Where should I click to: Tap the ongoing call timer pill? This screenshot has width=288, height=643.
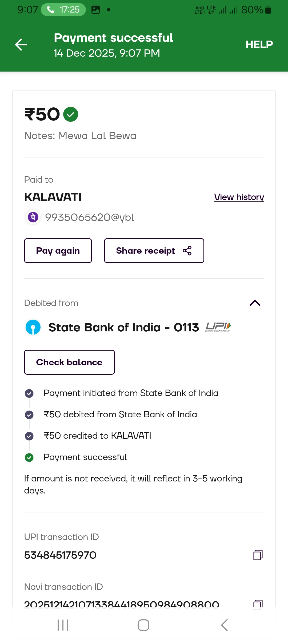click(63, 10)
